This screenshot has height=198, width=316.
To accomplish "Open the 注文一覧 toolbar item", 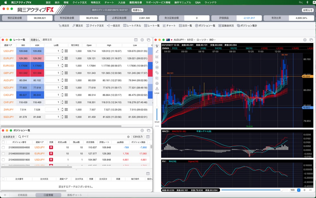I will coord(185,26).
